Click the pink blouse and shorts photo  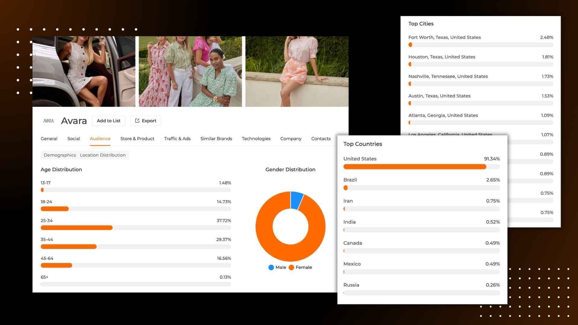click(297, 72)
